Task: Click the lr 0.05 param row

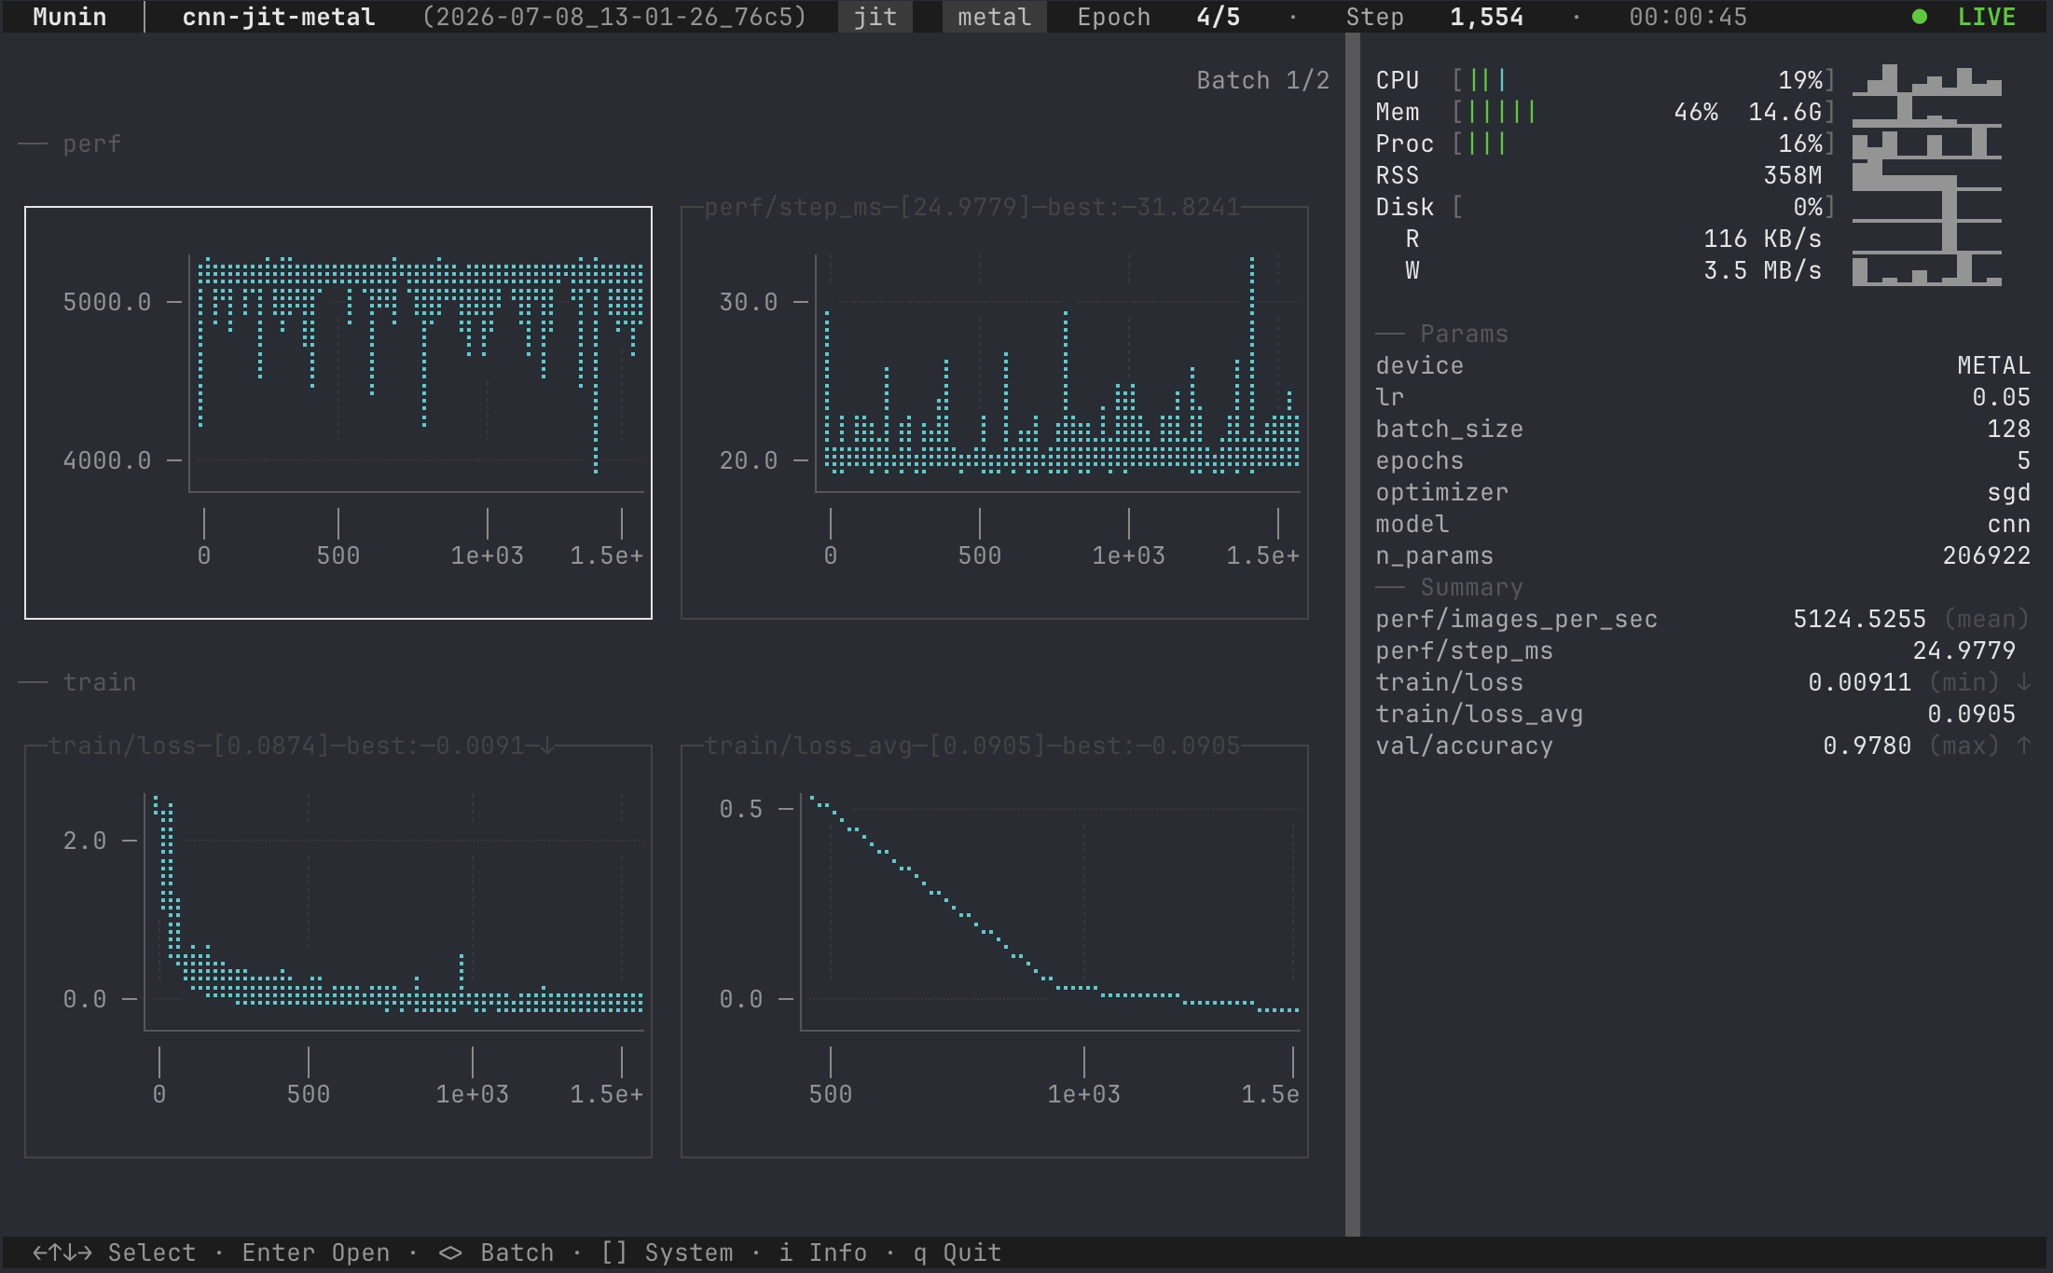Action: 1703,397
